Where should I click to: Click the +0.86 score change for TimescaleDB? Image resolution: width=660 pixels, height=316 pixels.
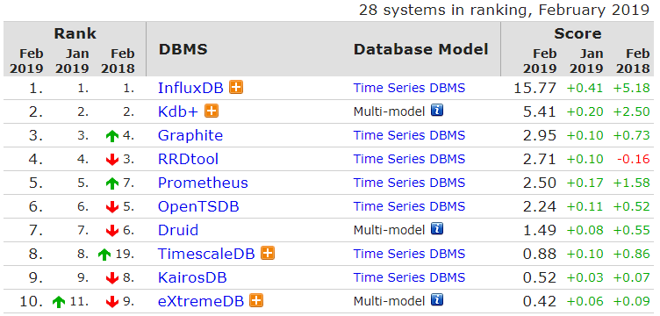(631, 254)
